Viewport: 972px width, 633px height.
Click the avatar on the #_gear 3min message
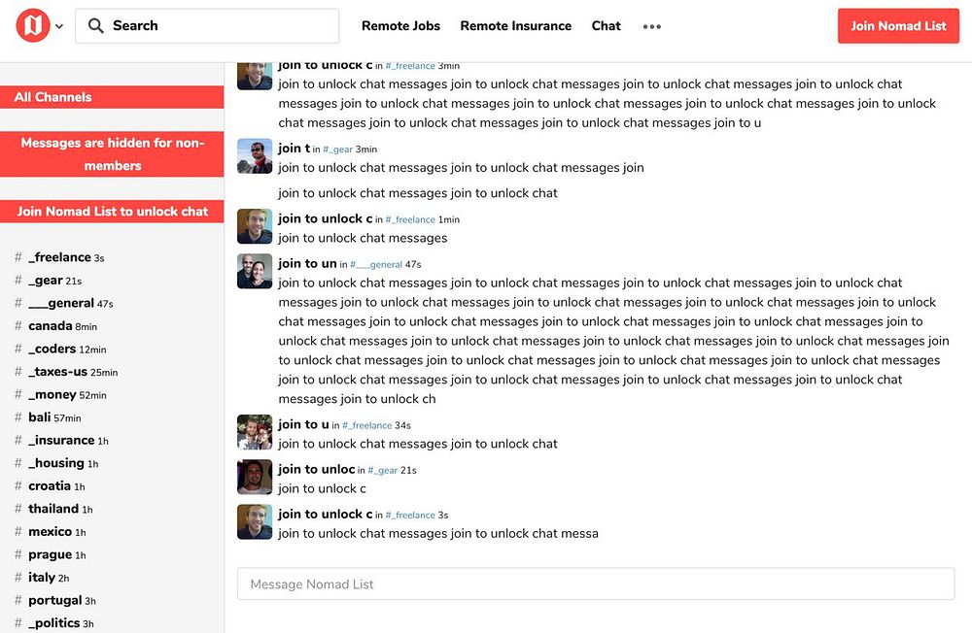255,156
